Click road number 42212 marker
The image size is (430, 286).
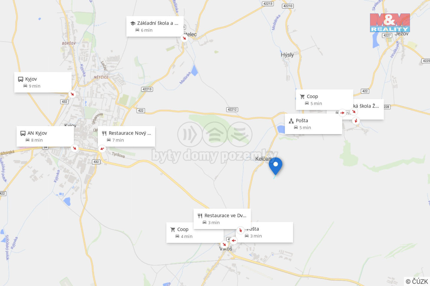[232, 110]
